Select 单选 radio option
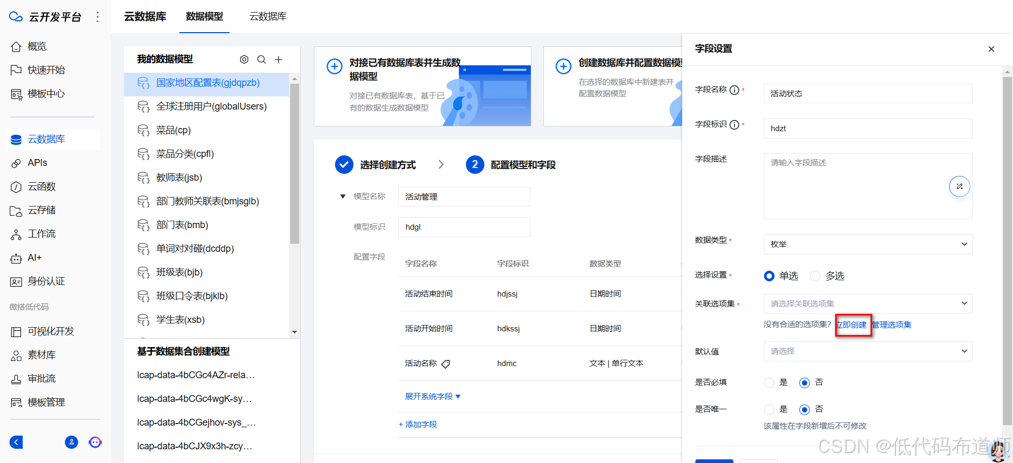 click(x=769, y=276)
